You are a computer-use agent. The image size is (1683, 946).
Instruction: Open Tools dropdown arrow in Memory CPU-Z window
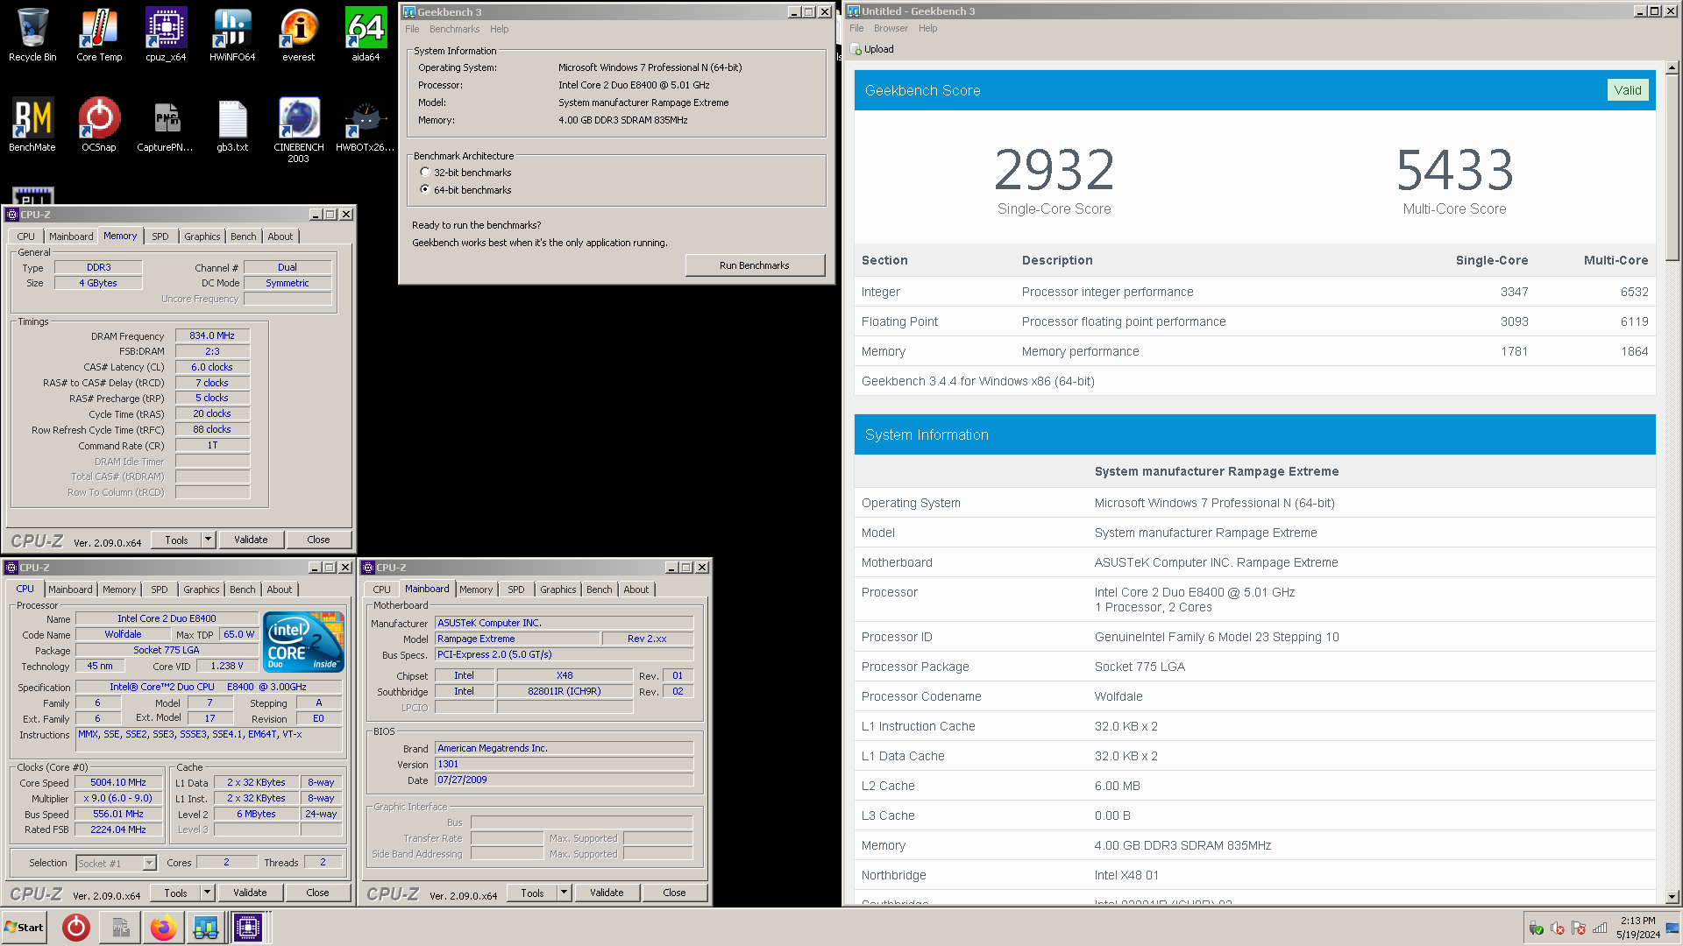tap(209, 540)
